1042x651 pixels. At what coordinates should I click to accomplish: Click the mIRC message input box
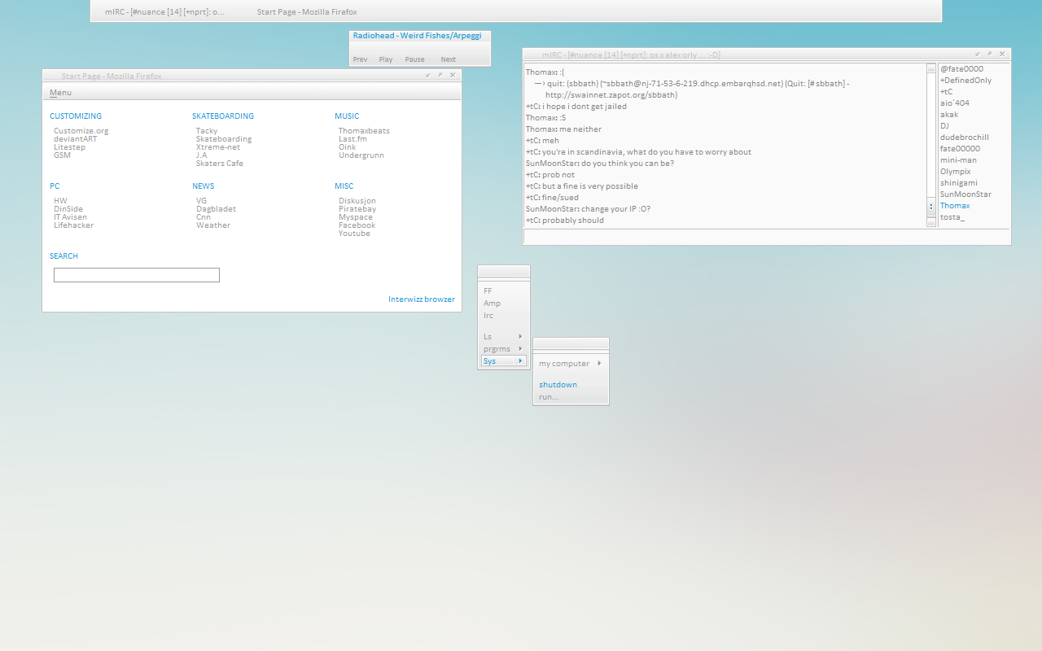[766, 237]
